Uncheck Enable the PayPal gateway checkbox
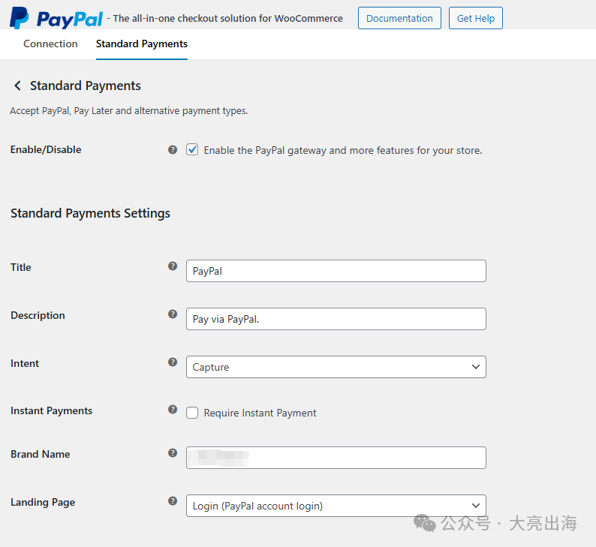The width and height of the screenshot is (596, 547). pyautogui.click(x=192, y=149)
